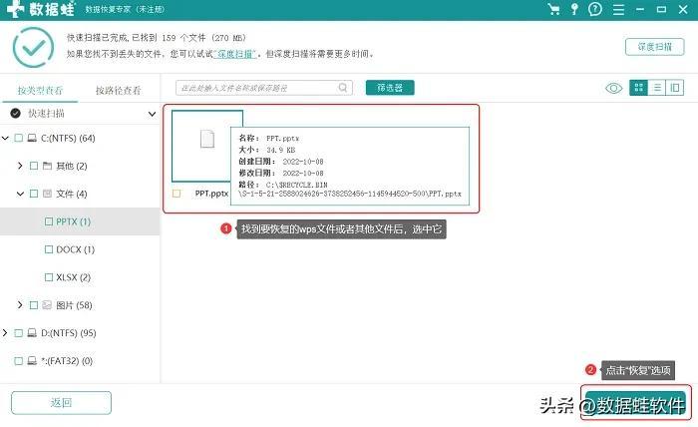Select the XLSX (2) checkbox

coord(49,276)
